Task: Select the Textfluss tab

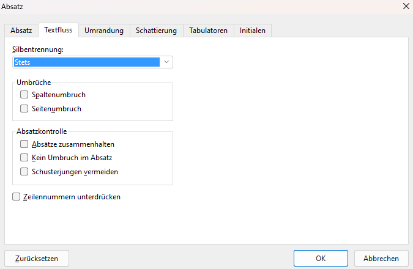Action: pos(58,31)
